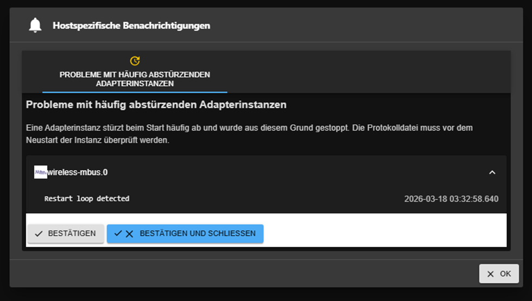The image size is (532, 301).
Task: Click the notification bell icon
Action: pyautogui.click(x=35, y=25)
